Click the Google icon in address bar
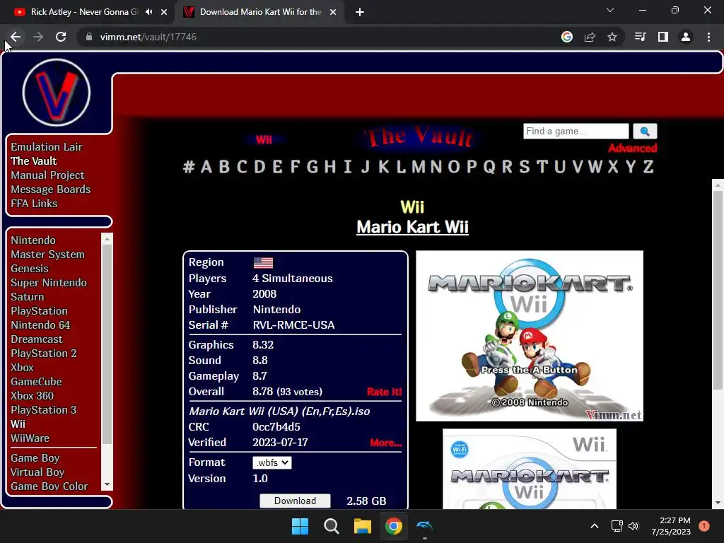The width and height of the screenshot is (724, 543). [567, 37]
